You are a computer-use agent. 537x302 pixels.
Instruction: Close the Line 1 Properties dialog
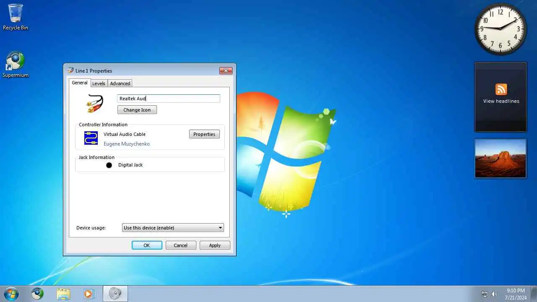tap(226, 70)
